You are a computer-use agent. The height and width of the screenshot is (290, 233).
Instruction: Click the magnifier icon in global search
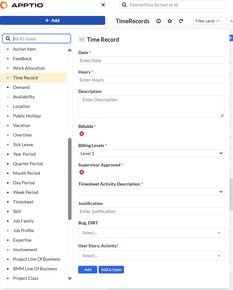124,5
